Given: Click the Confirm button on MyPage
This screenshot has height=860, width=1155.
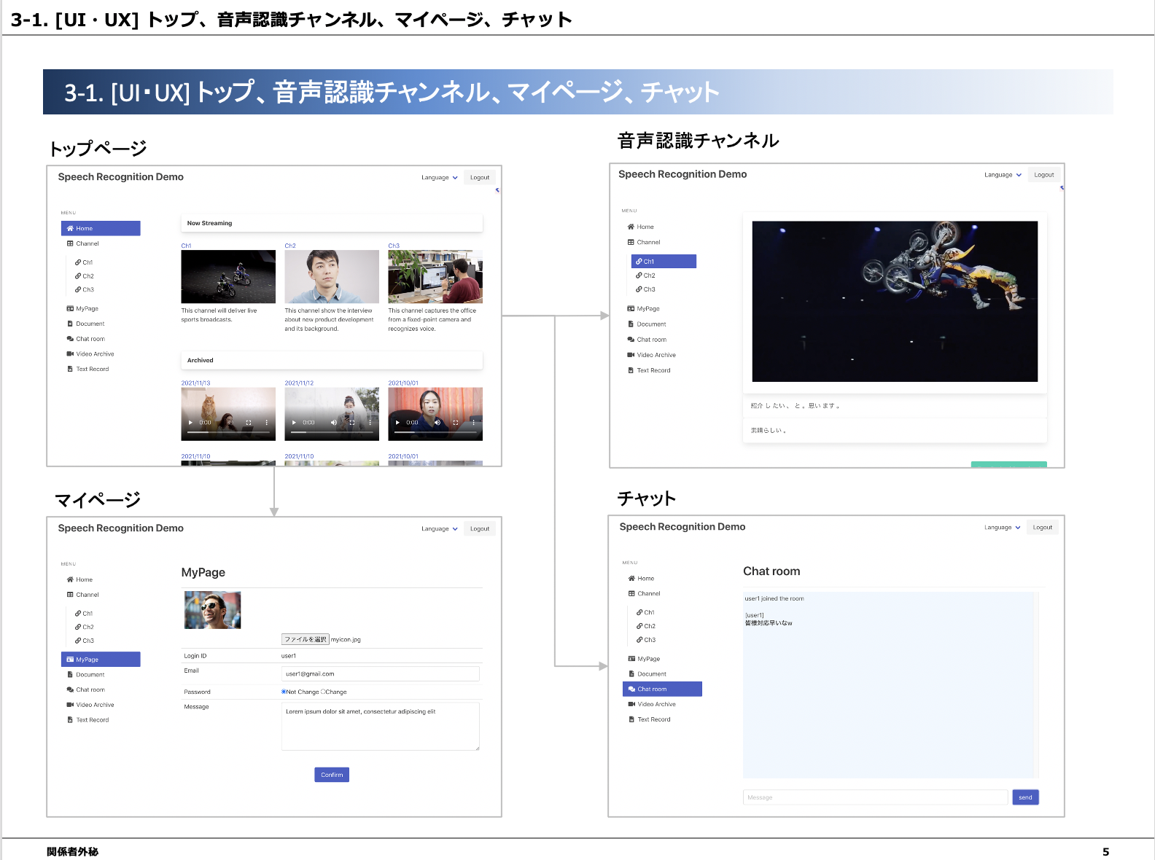Looking at the screenshot, I should pyautogui.click(x=332, y=775).
